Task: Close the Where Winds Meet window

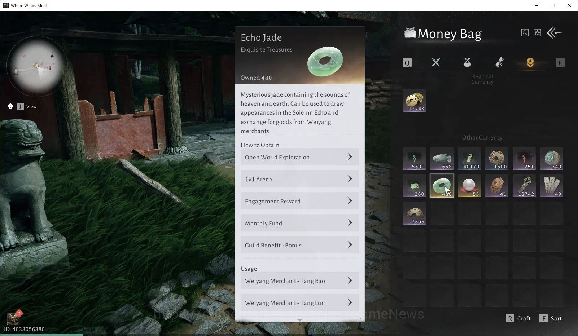Action: pos(569,5)
